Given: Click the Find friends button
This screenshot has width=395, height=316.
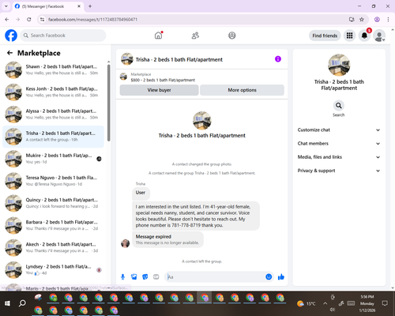Looking at the screenshot, I should tap(325, 36).
